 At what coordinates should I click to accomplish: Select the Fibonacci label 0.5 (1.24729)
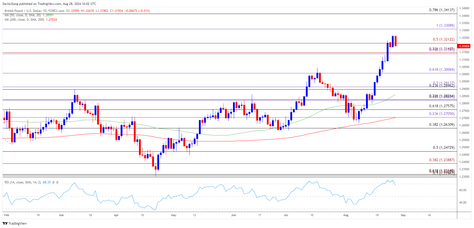pos(444,148)
